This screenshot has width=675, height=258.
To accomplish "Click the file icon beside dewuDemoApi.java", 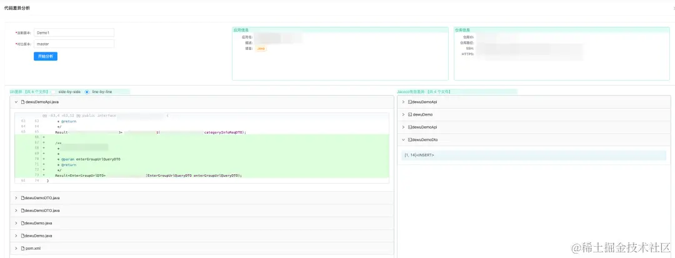I will (22, 102).
